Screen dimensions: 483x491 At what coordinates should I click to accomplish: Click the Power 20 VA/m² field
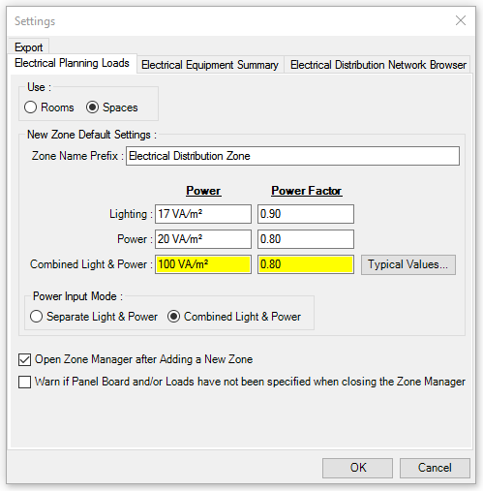tap(203, 239)
